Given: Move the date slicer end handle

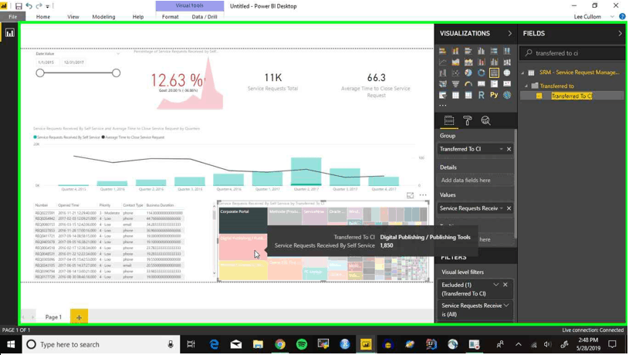Looking at the screenshot, I should [116, 73].
